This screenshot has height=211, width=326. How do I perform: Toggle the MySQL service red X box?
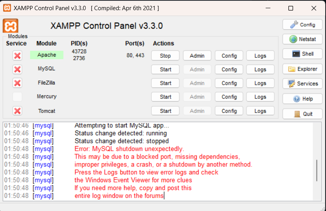click(17, 69)
